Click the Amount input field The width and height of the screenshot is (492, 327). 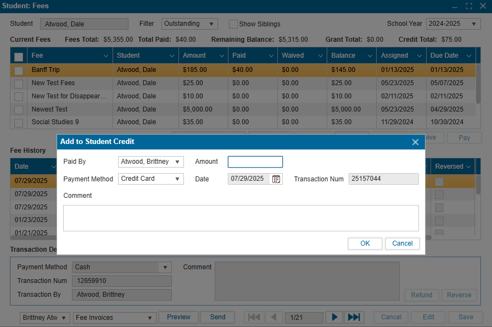click(255, 162)
